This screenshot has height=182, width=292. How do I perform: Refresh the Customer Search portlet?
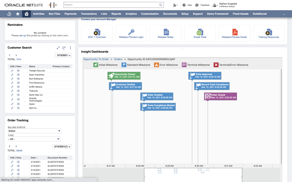pyautogui.click(x=64, y=48)
